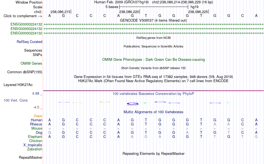
Task: Click the magenta H3K27Ac signal line
Action: (153, 91)
